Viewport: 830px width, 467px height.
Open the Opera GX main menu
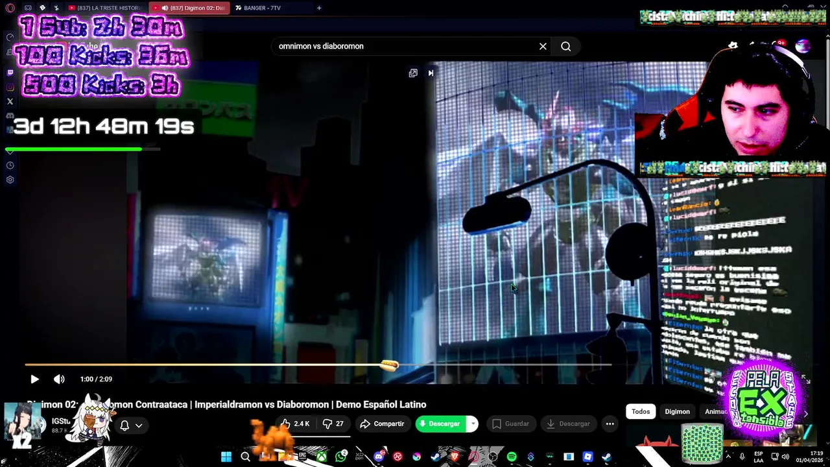[10, 8]
